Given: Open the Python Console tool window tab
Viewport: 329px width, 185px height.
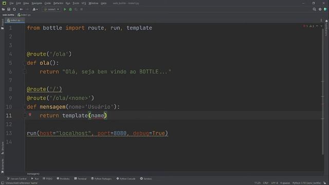Looking at the screenshot, I should point(126,179).
